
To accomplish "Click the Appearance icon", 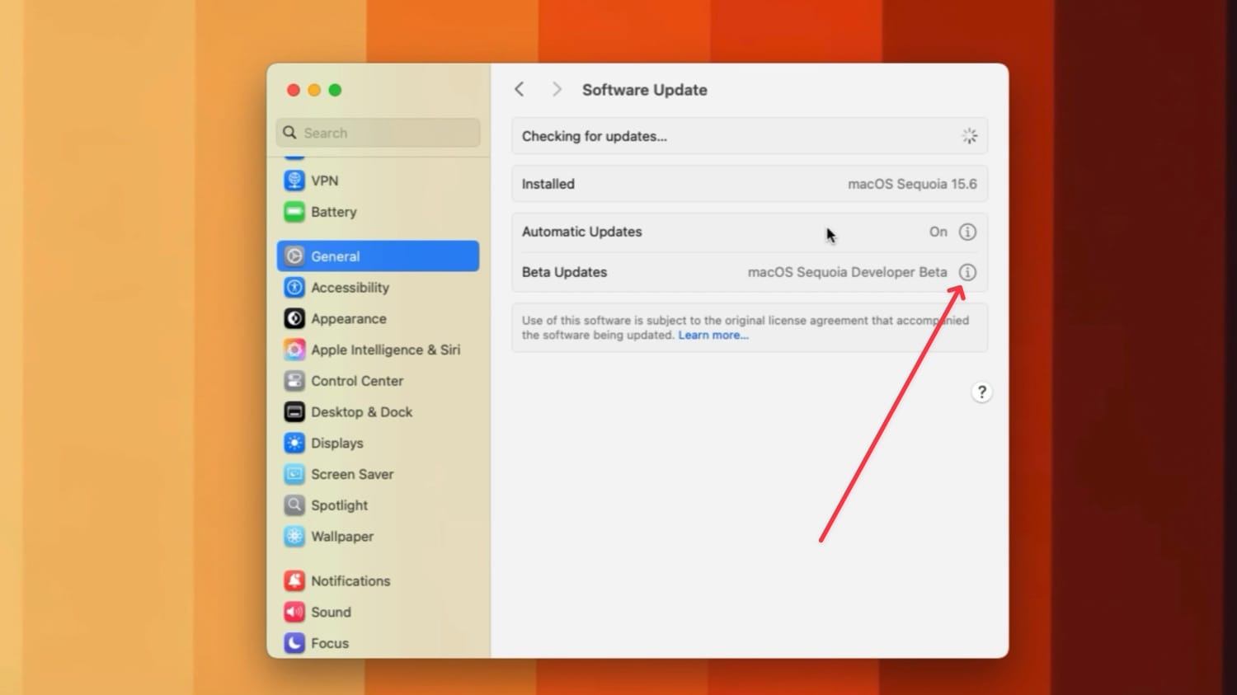I will (x=294, y=318).
